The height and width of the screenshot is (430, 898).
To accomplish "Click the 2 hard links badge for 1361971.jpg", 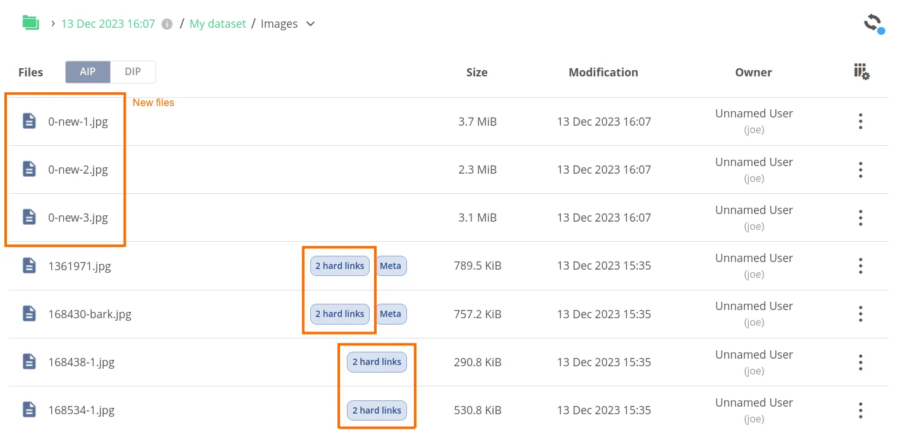I will coord(340,266).
